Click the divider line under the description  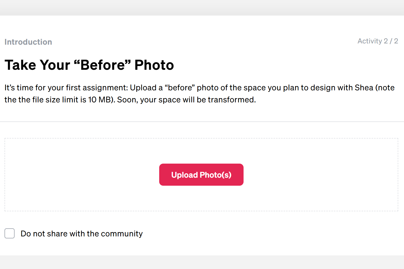pyautogui.click(x=202, y=122)
